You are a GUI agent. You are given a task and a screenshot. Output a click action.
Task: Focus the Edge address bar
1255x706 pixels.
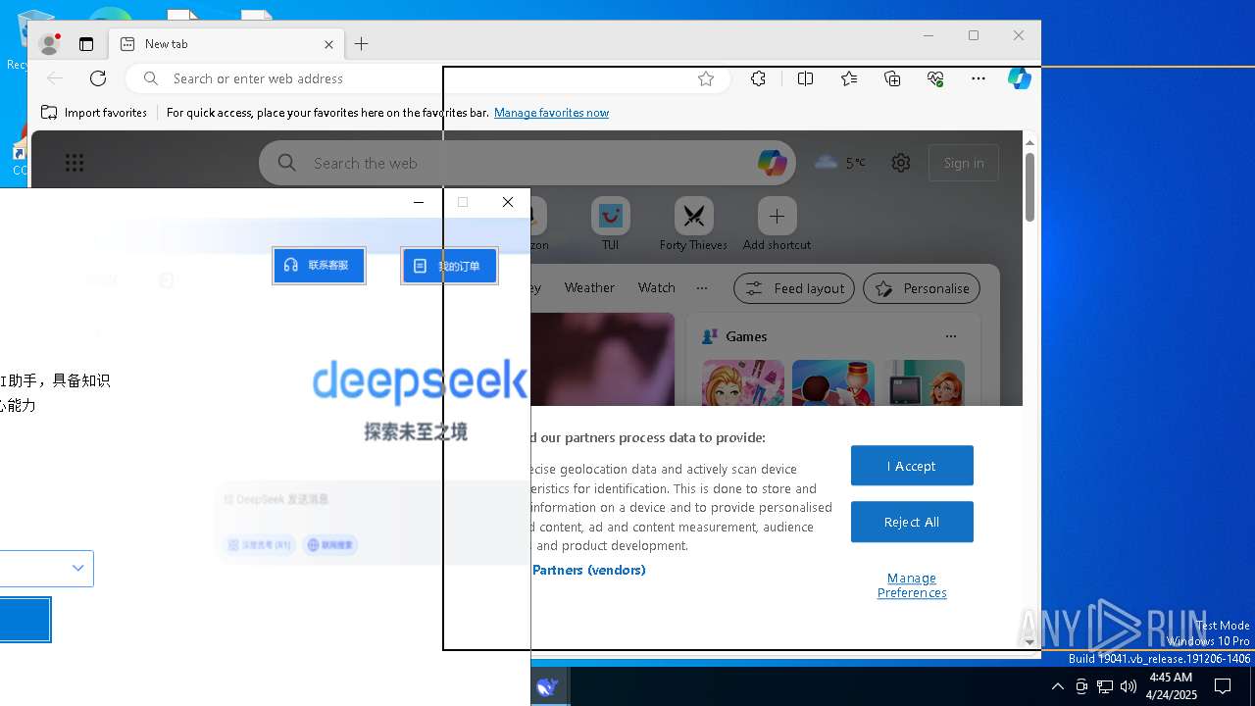pos(427,78)
